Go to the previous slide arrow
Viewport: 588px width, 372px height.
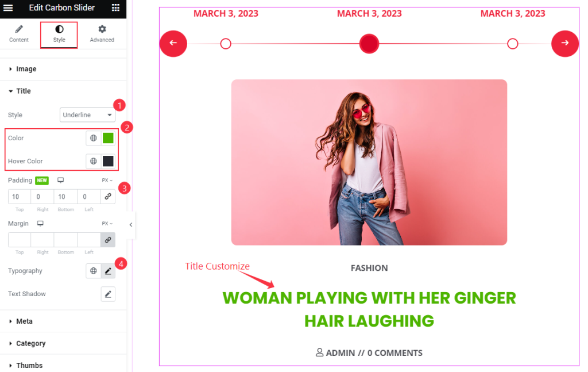coord(173,44)
